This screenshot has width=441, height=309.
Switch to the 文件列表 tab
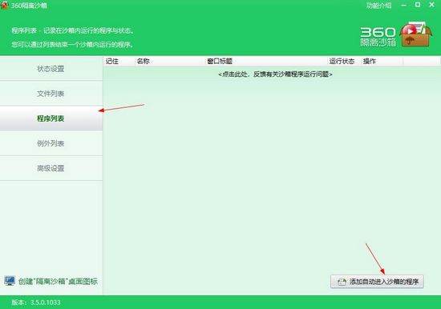(x=51, y=94)
